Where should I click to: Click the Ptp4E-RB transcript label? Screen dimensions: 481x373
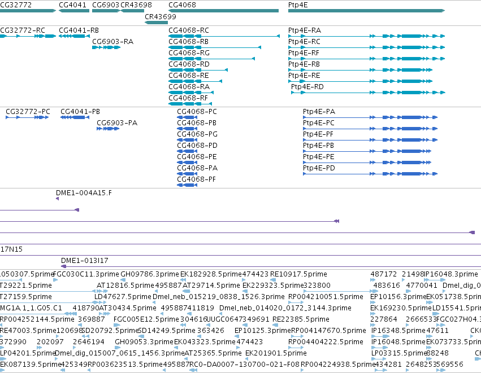click(304, 64)
